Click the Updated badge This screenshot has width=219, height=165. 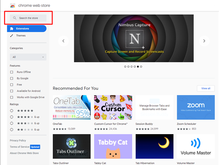(x=35, y=147)
